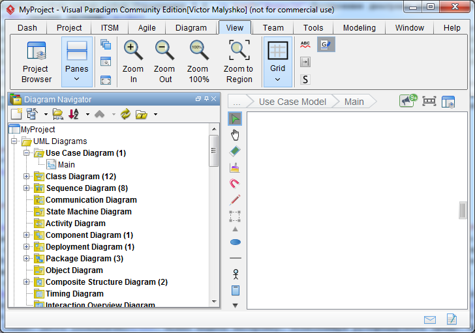Select State Machine Diagram in tree
Screen dimensions: 475x333
pyautogui.click(x=89, y=212)
